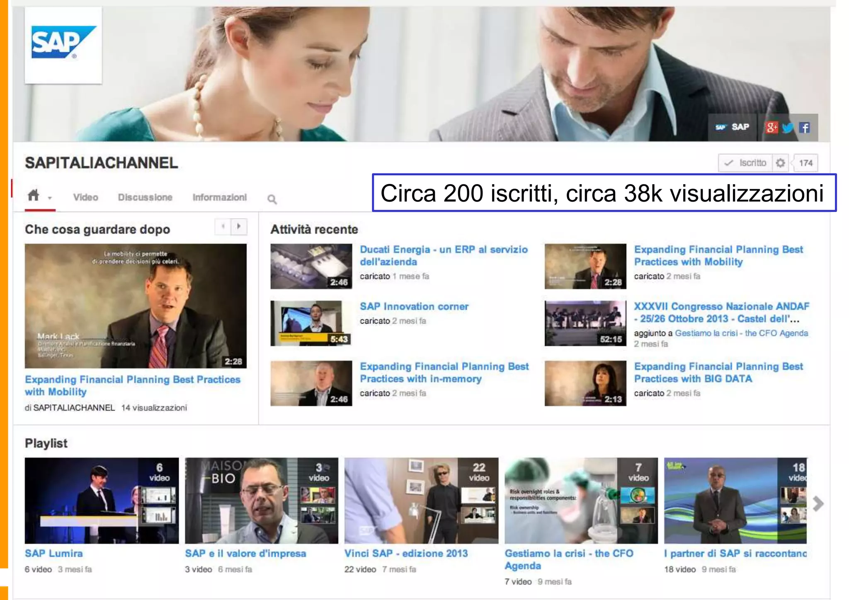Open I partner di SAP playlist thumbnail
The height and width of the screenshot is (600, 849).
point(735,501)
